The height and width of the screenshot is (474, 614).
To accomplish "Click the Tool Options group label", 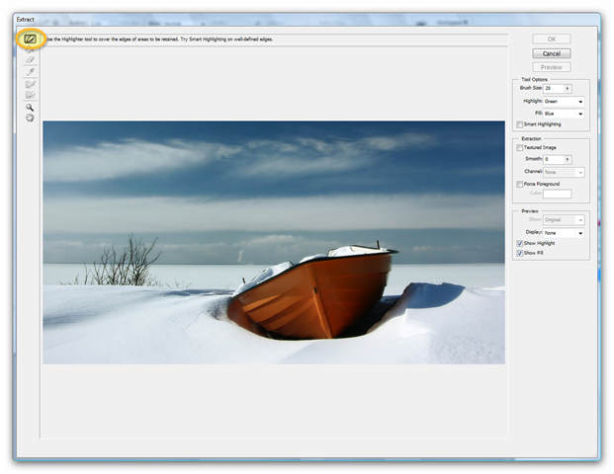I will 534,79.
